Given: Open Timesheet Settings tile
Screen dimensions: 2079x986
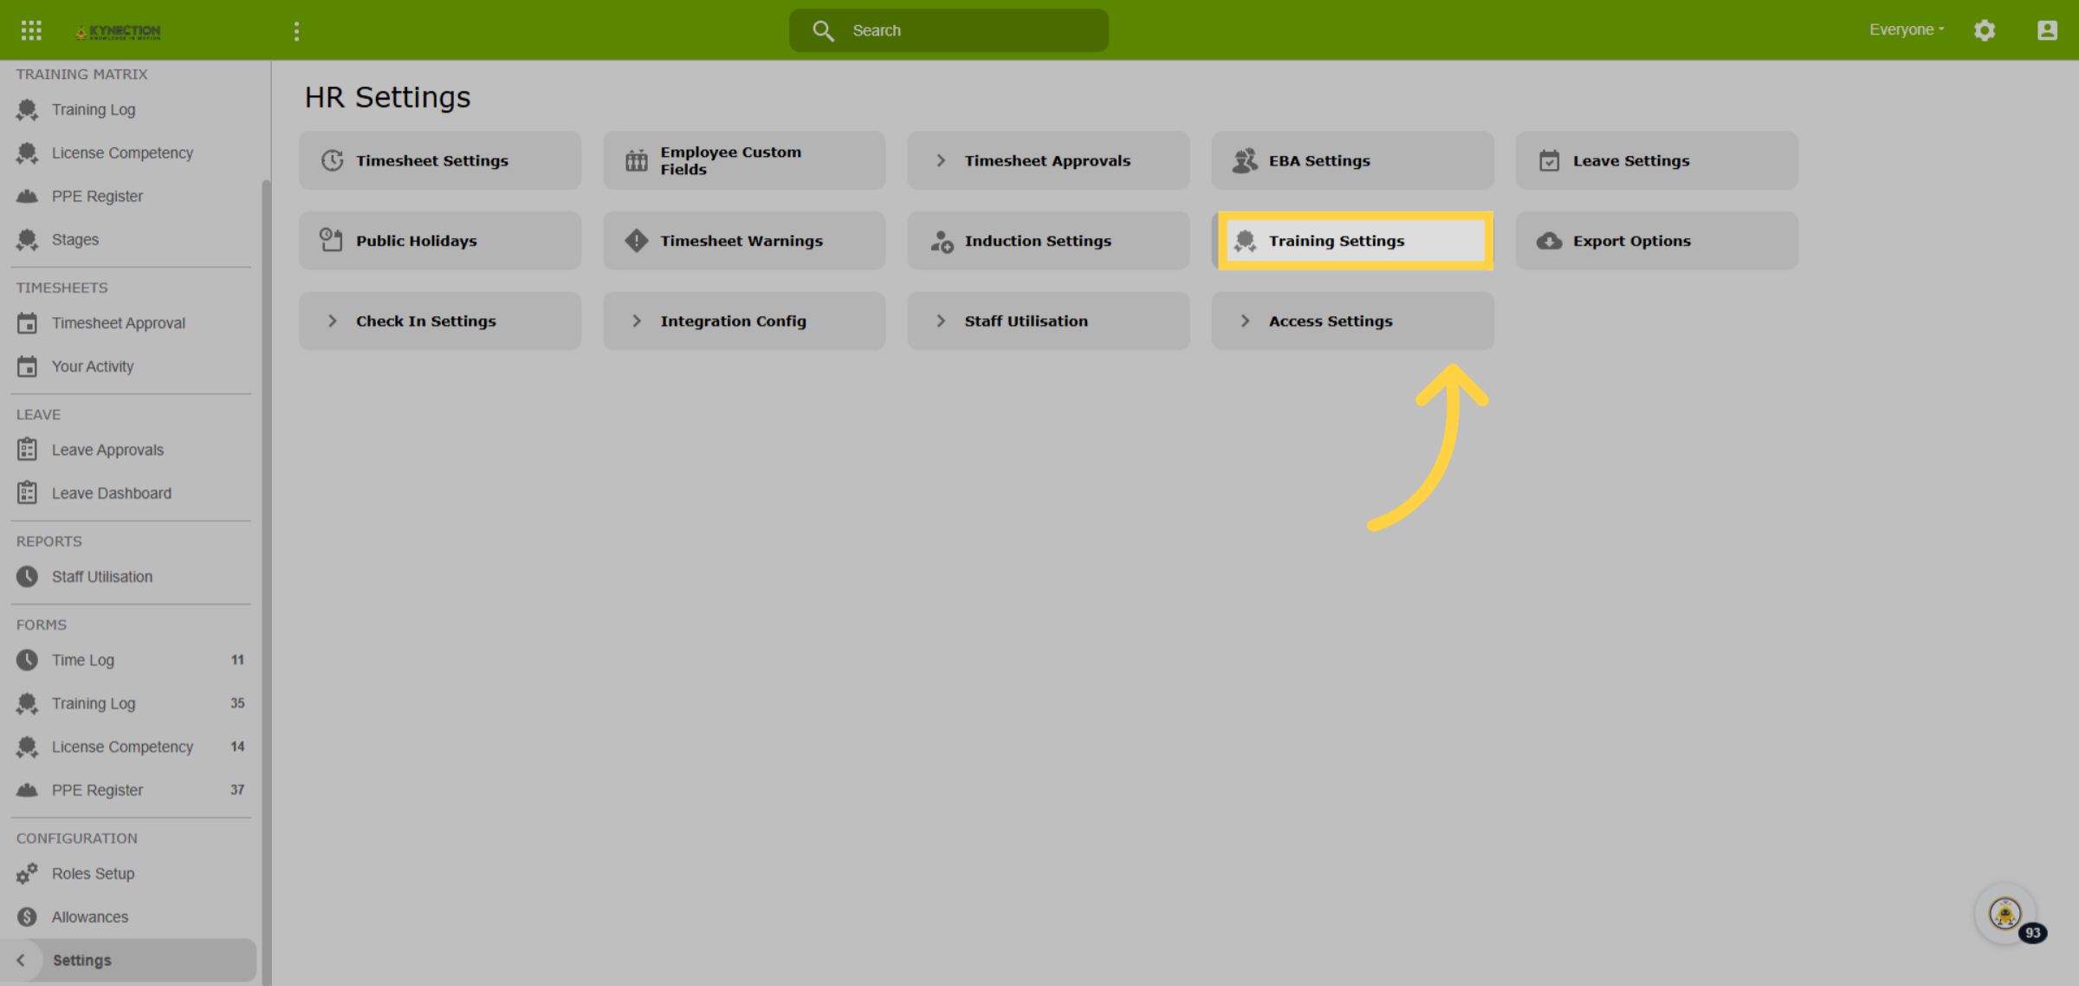Looking at the screenshot, I should (x=440, y=160).
